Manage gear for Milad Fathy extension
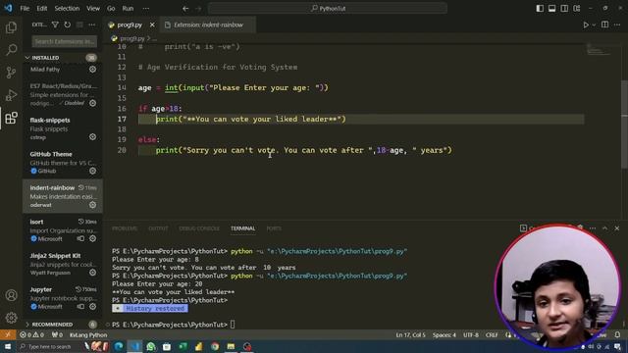628x353 pixels. tap(92, 70)
